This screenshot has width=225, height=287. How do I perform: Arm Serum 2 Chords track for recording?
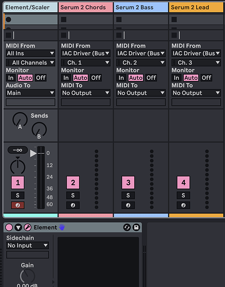pos(73,205)
